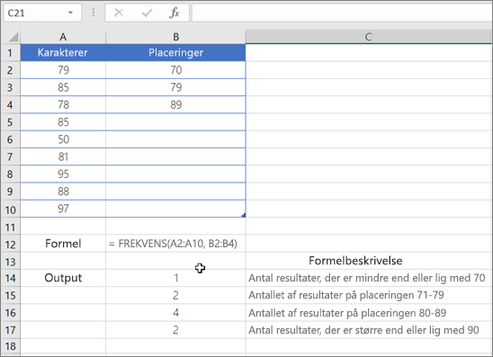The height and width of the screenshot is (357, 493).
Task: Click the Karakterer header cell
Action: pyautogui.click(x=63, y=52)
